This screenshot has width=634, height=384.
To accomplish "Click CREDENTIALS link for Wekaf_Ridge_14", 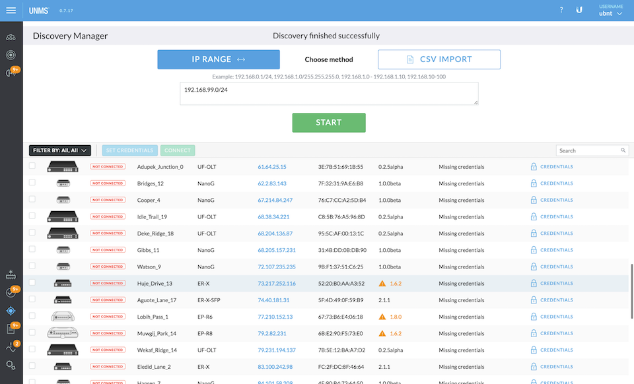I will [x=556, y=350].
